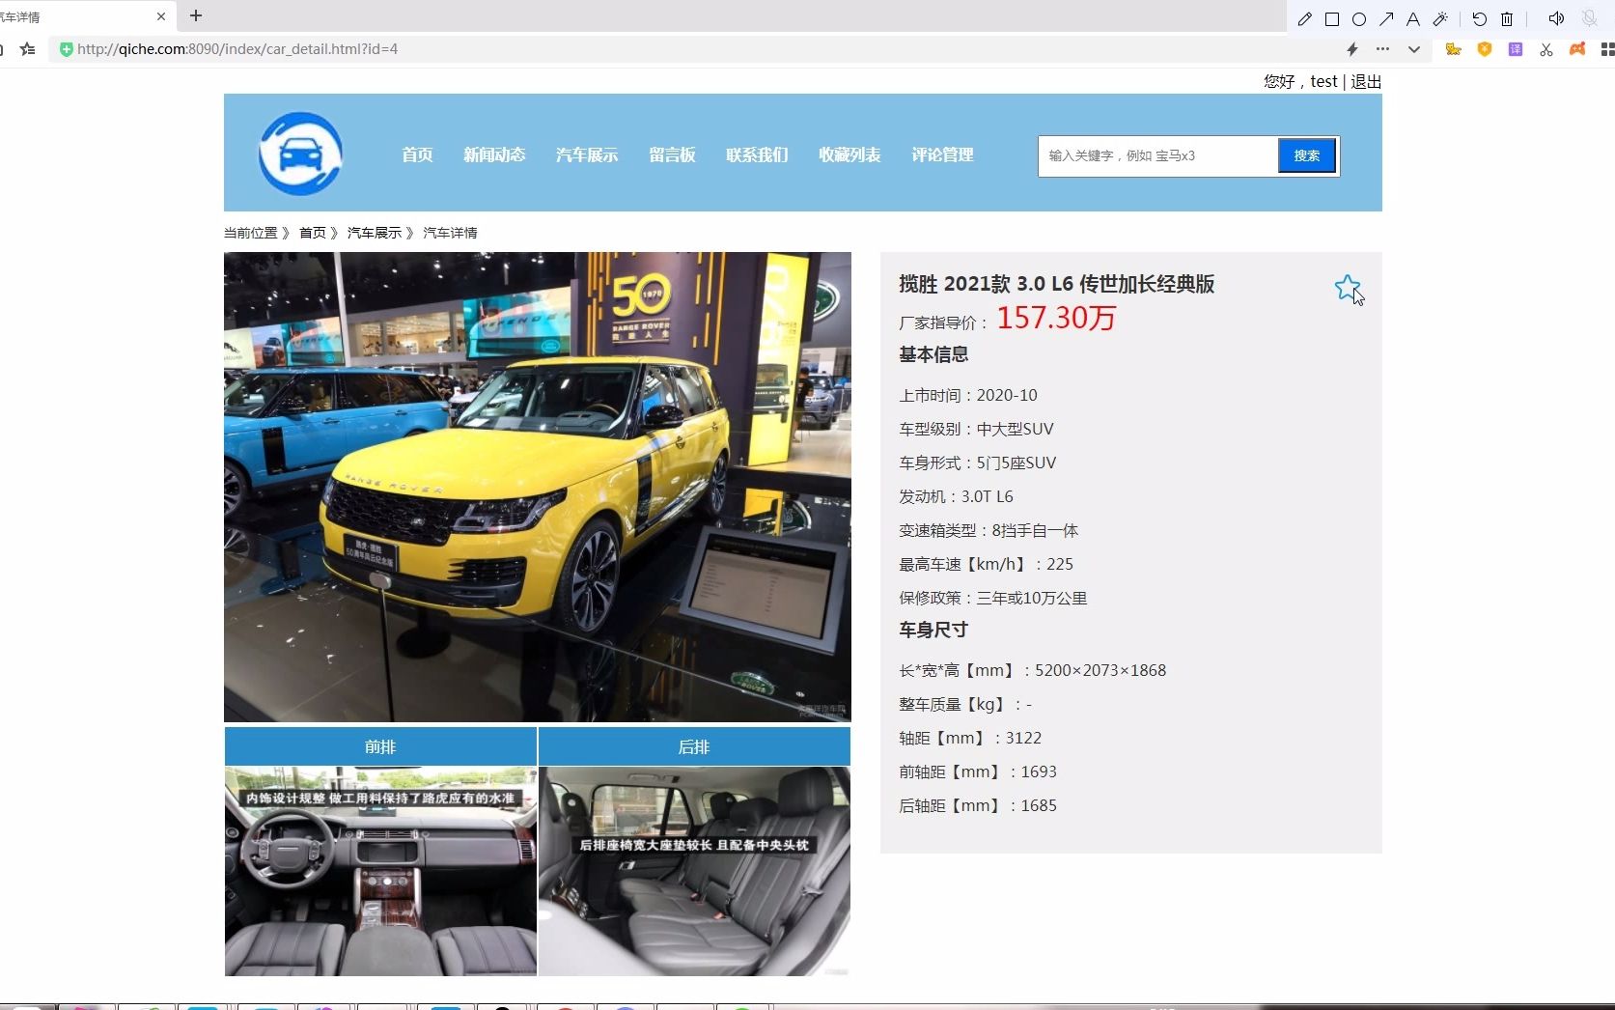Screen dimensions: 1615x1010
Task: Open the more options ellipsis menu
Action: [1382, 49]
